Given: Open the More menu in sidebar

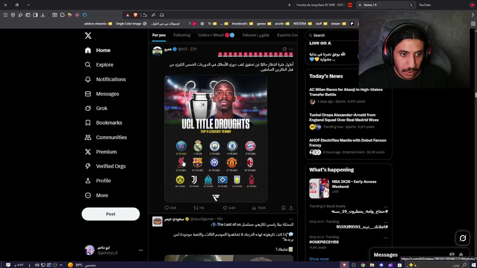Looking at the screenshot, I should [x=97, y=195].
